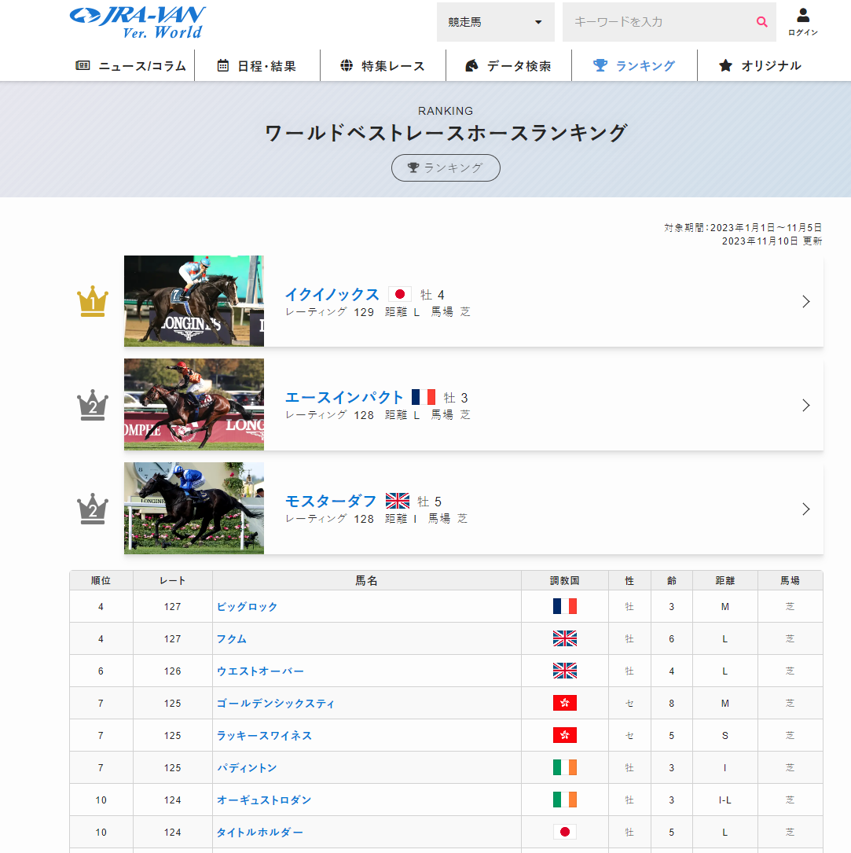
Task: Click the magnifying glass search icon
Action: (761, 22)
